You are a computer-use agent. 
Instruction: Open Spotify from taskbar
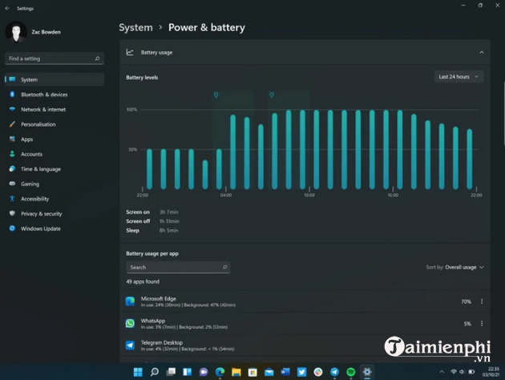(351, 372)
